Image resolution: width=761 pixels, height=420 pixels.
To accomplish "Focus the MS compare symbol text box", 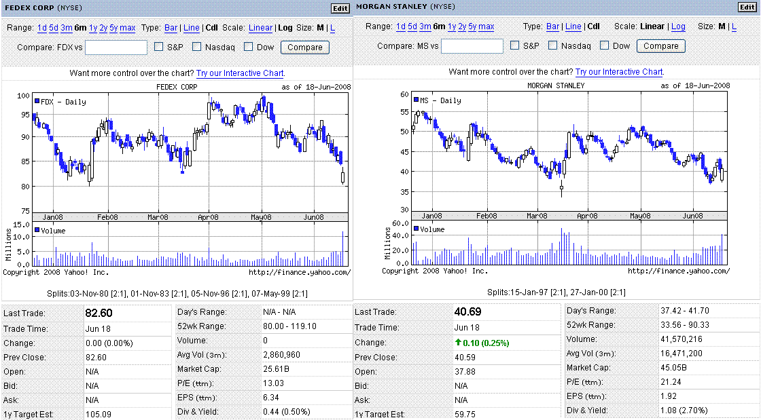I will [x=472, y=46].
